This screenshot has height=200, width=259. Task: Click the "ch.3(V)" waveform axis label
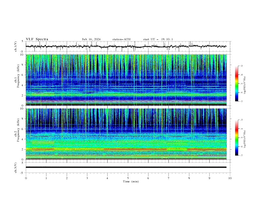click(16, 168)
